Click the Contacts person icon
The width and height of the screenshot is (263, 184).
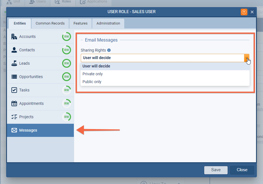click(x=14, y=50)
